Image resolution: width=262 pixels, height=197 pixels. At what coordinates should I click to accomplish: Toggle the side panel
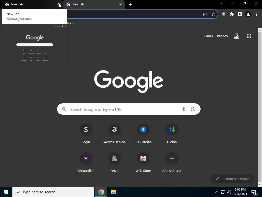(240, 14)
